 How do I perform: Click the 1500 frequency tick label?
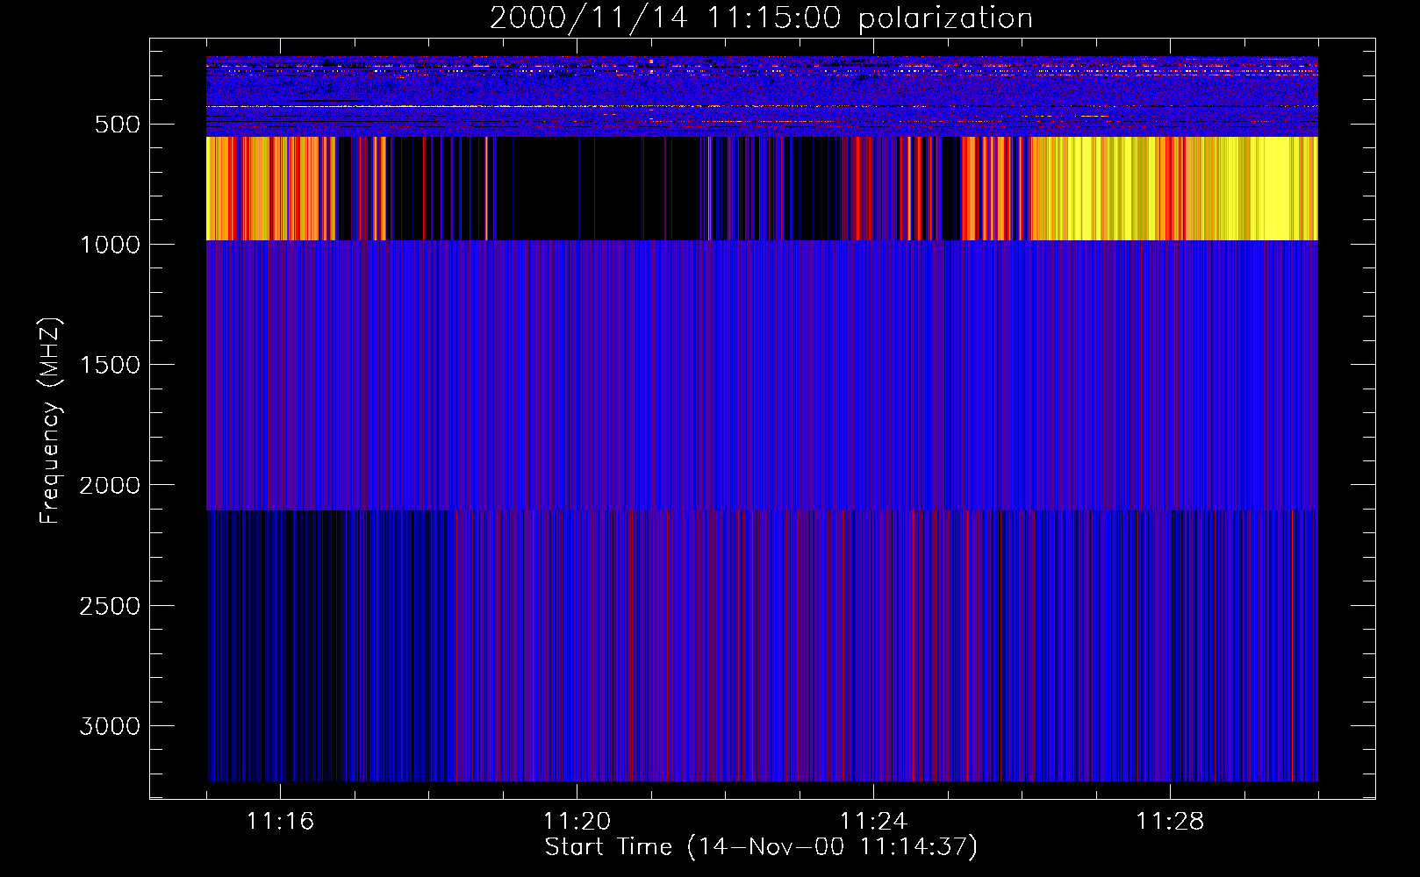110,365
